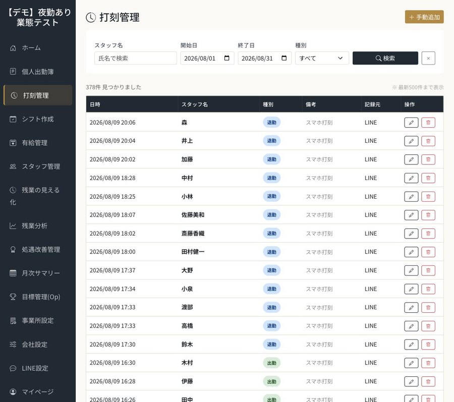Edit the 大野 punch record
The image size is (454, 402).
411,270
